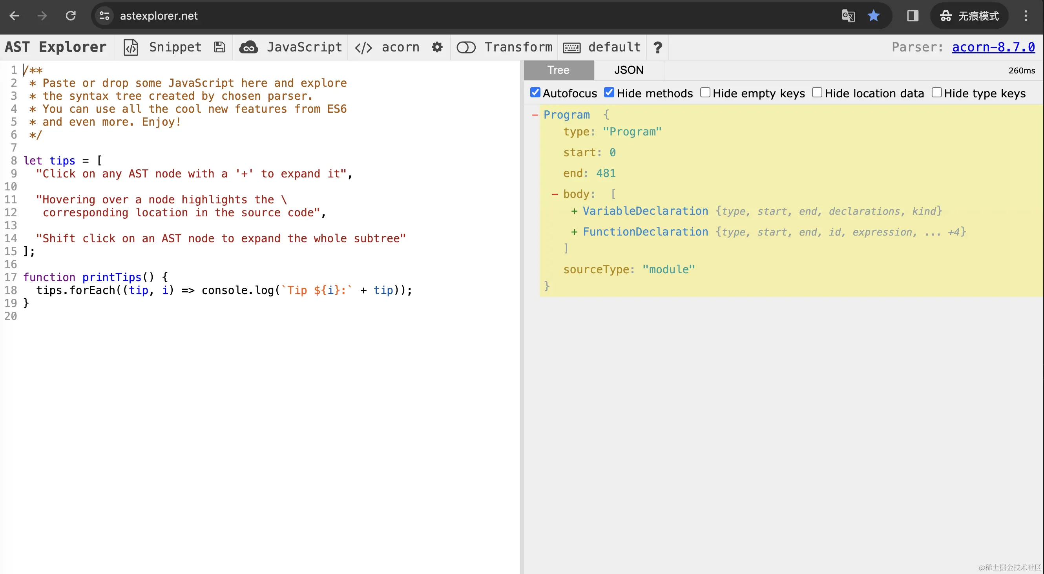Click the parser settings gear icon
The width and height of the screenshot is (1044, 574).
[x=437, y=48]
